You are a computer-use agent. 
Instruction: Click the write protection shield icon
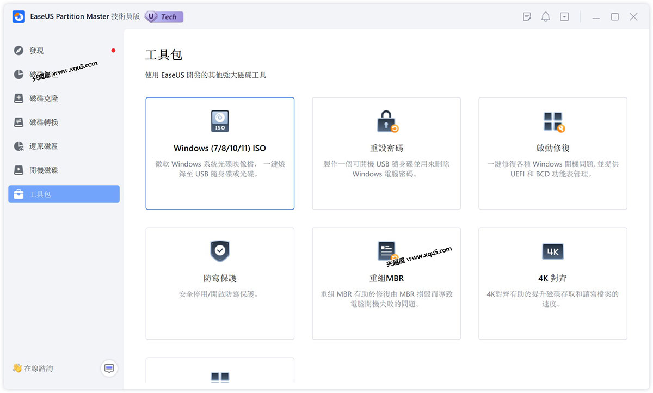(x=220, y=251)
